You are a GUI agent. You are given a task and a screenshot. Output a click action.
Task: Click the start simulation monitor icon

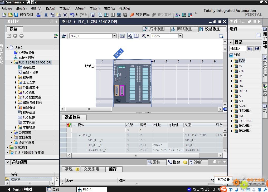click(119, 15)
